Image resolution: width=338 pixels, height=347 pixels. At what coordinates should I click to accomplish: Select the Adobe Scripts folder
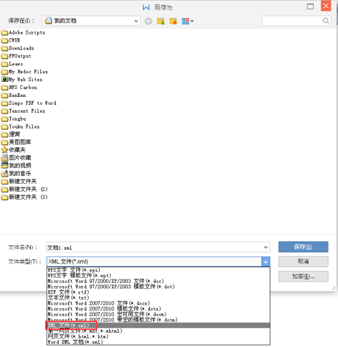(23, 33)
